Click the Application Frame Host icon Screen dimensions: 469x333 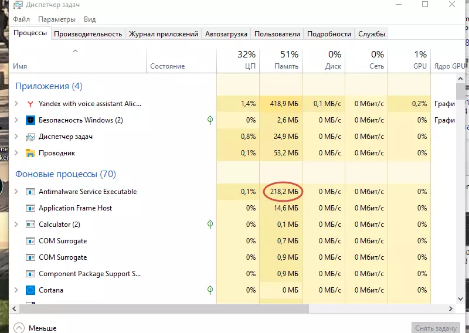[31, 208]
